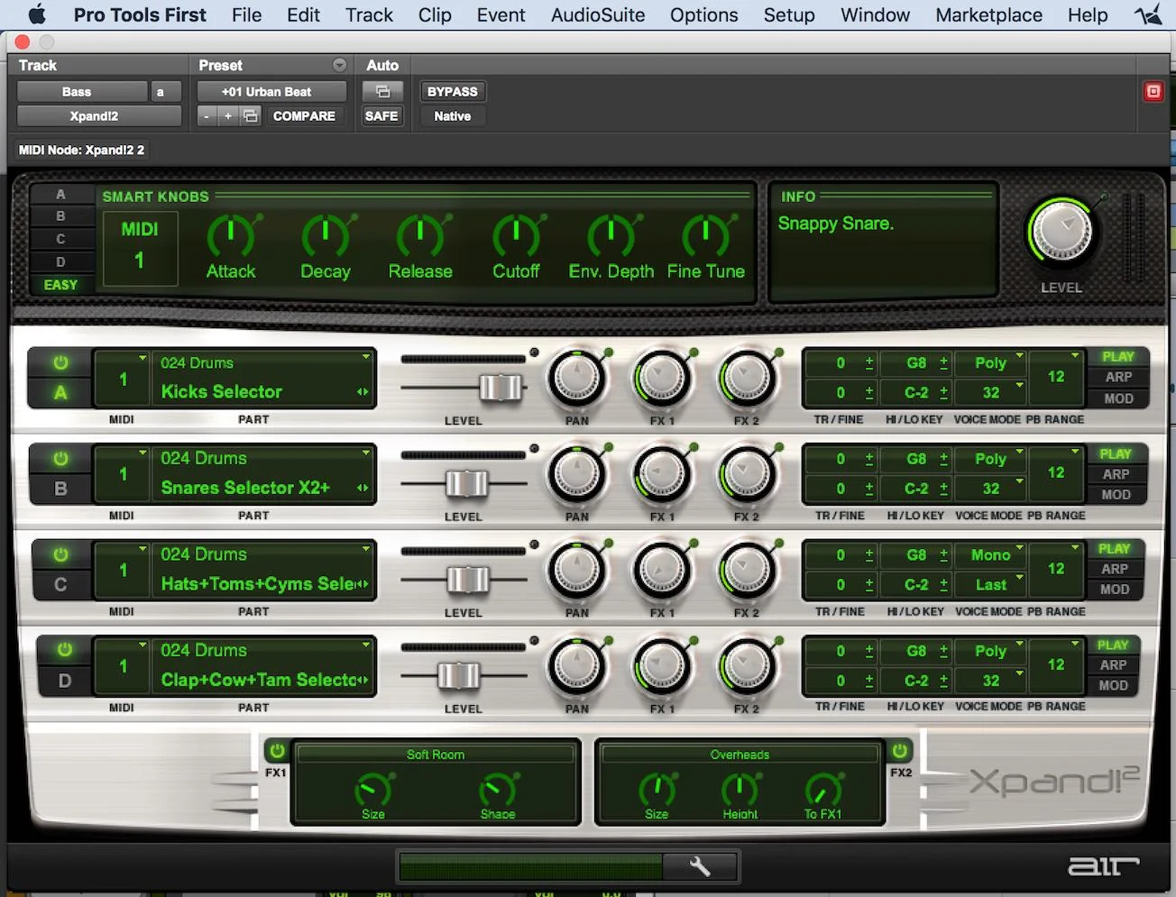Viewport: 1176px width, 897px height.
Task: Click the red target button in header
Action: 1153,92
